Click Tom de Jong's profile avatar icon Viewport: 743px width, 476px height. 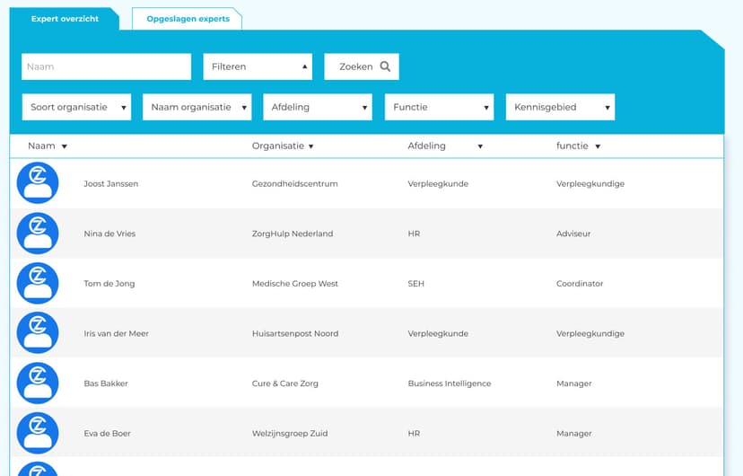38,283
